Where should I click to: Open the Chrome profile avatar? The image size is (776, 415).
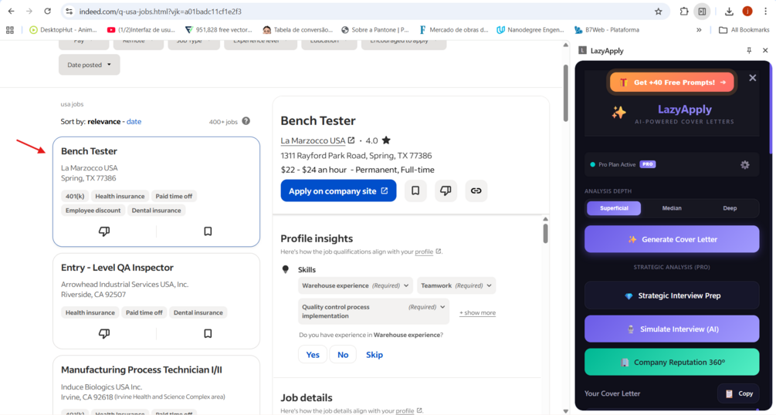coord(747,12)
